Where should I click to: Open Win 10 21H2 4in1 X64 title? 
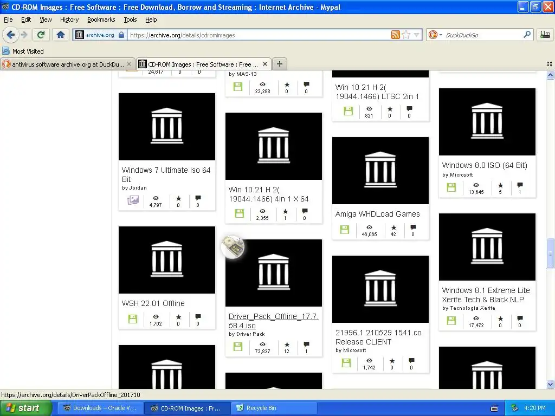(269, 194)
